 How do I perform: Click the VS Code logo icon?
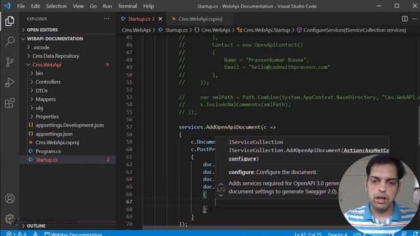point(7,6)
